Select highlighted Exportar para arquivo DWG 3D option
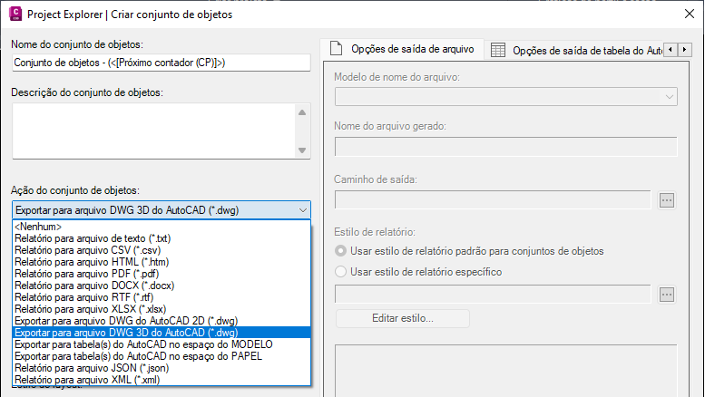Viewport: 705px width, 397px height. (x=162, y=333)
